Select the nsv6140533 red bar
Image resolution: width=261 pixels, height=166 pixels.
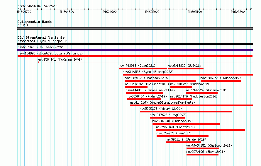tap(188, 75)
